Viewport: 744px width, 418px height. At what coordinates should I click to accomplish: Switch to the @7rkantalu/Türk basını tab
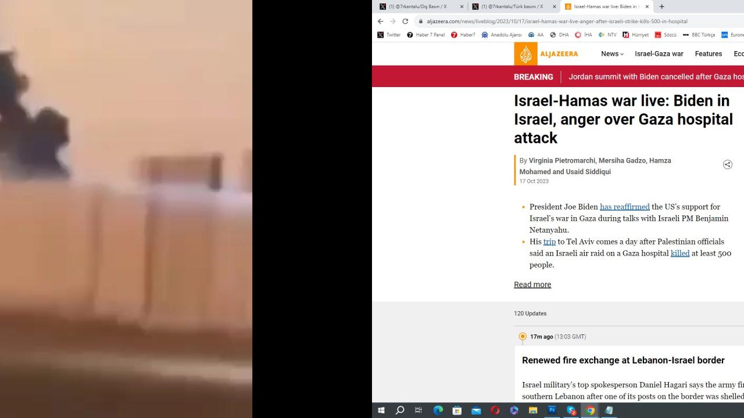click(x=512, y=6)
